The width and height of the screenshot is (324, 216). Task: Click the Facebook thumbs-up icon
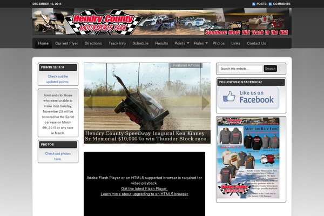pyautogui.click(x=229, y=97)
